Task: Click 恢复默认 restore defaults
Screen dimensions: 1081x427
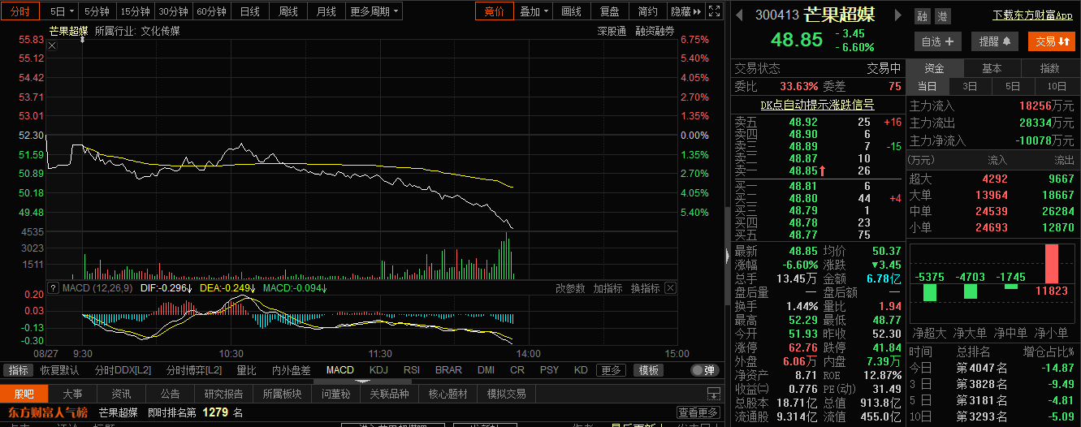Action: 59,370
